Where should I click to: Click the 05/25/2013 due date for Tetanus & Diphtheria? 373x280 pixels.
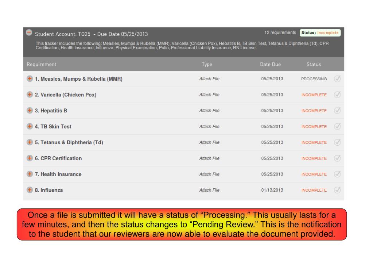(272, 142)
